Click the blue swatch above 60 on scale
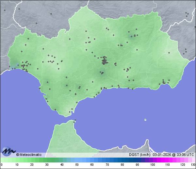Image resolution: width=196 pixels, height=169 pixels. click(92, 160)
